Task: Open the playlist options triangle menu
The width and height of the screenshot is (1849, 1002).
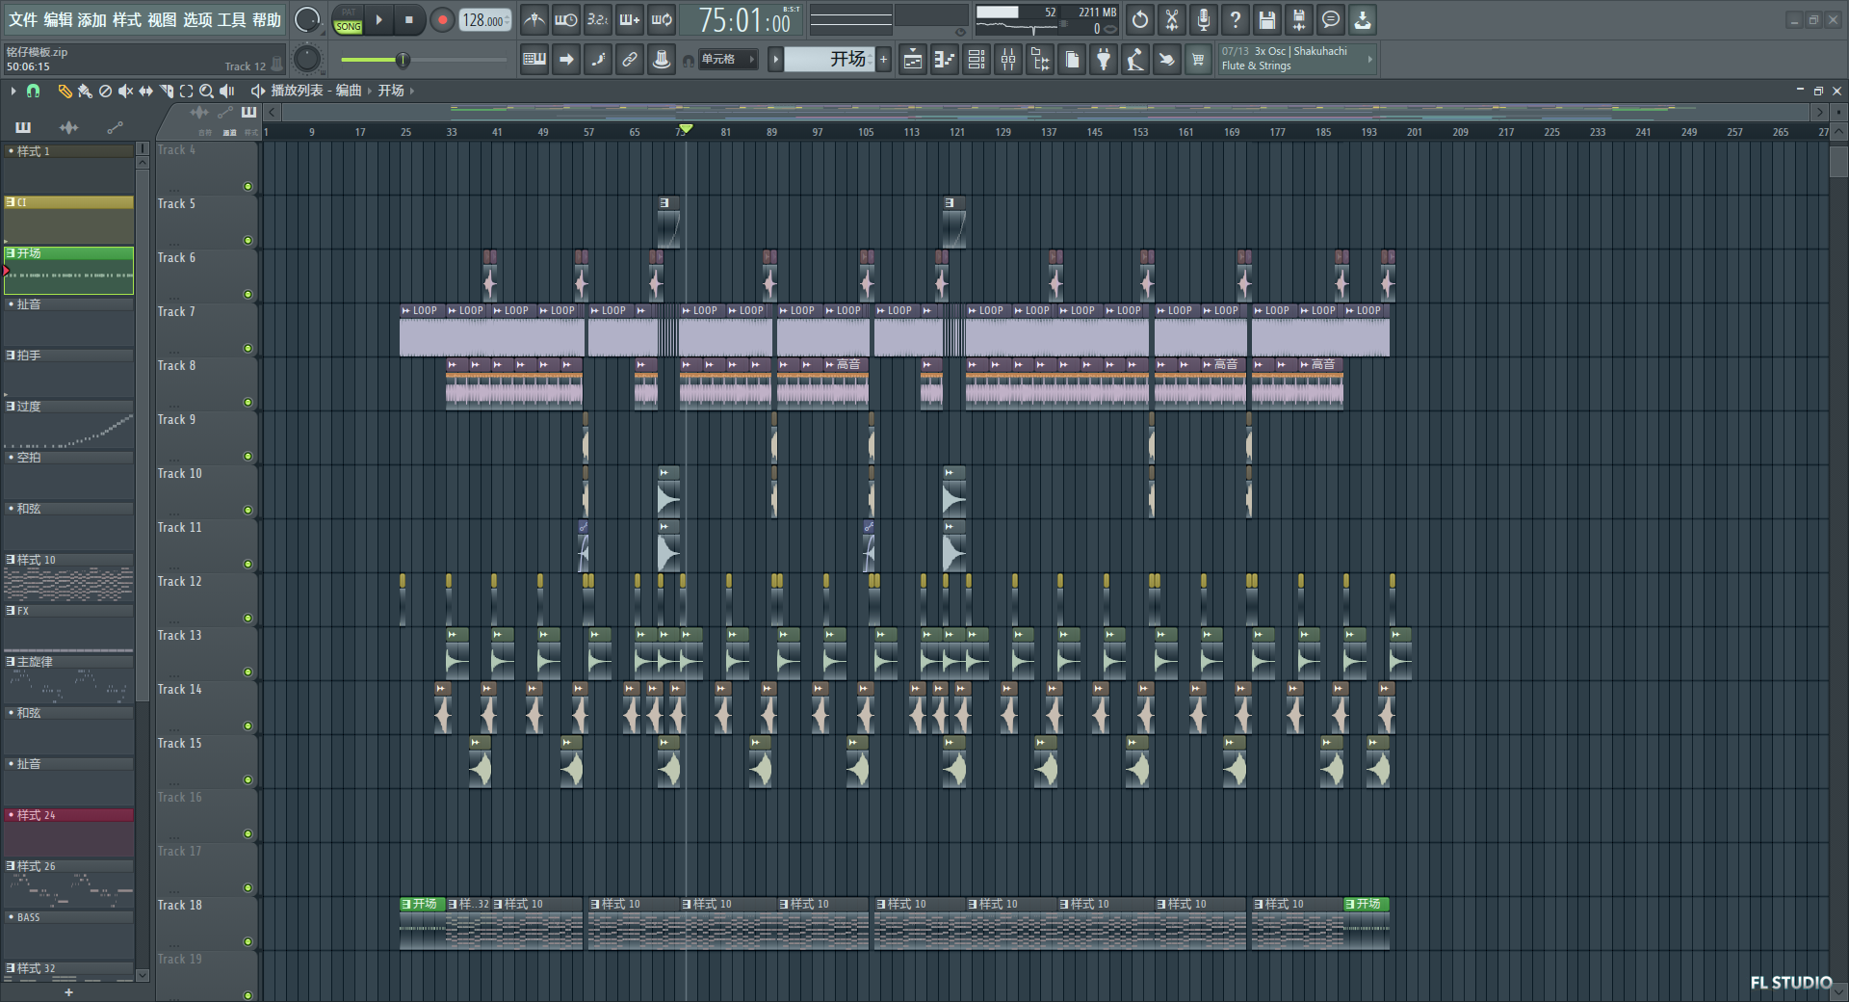Action: pyautogui.click(x=13, y=91)
